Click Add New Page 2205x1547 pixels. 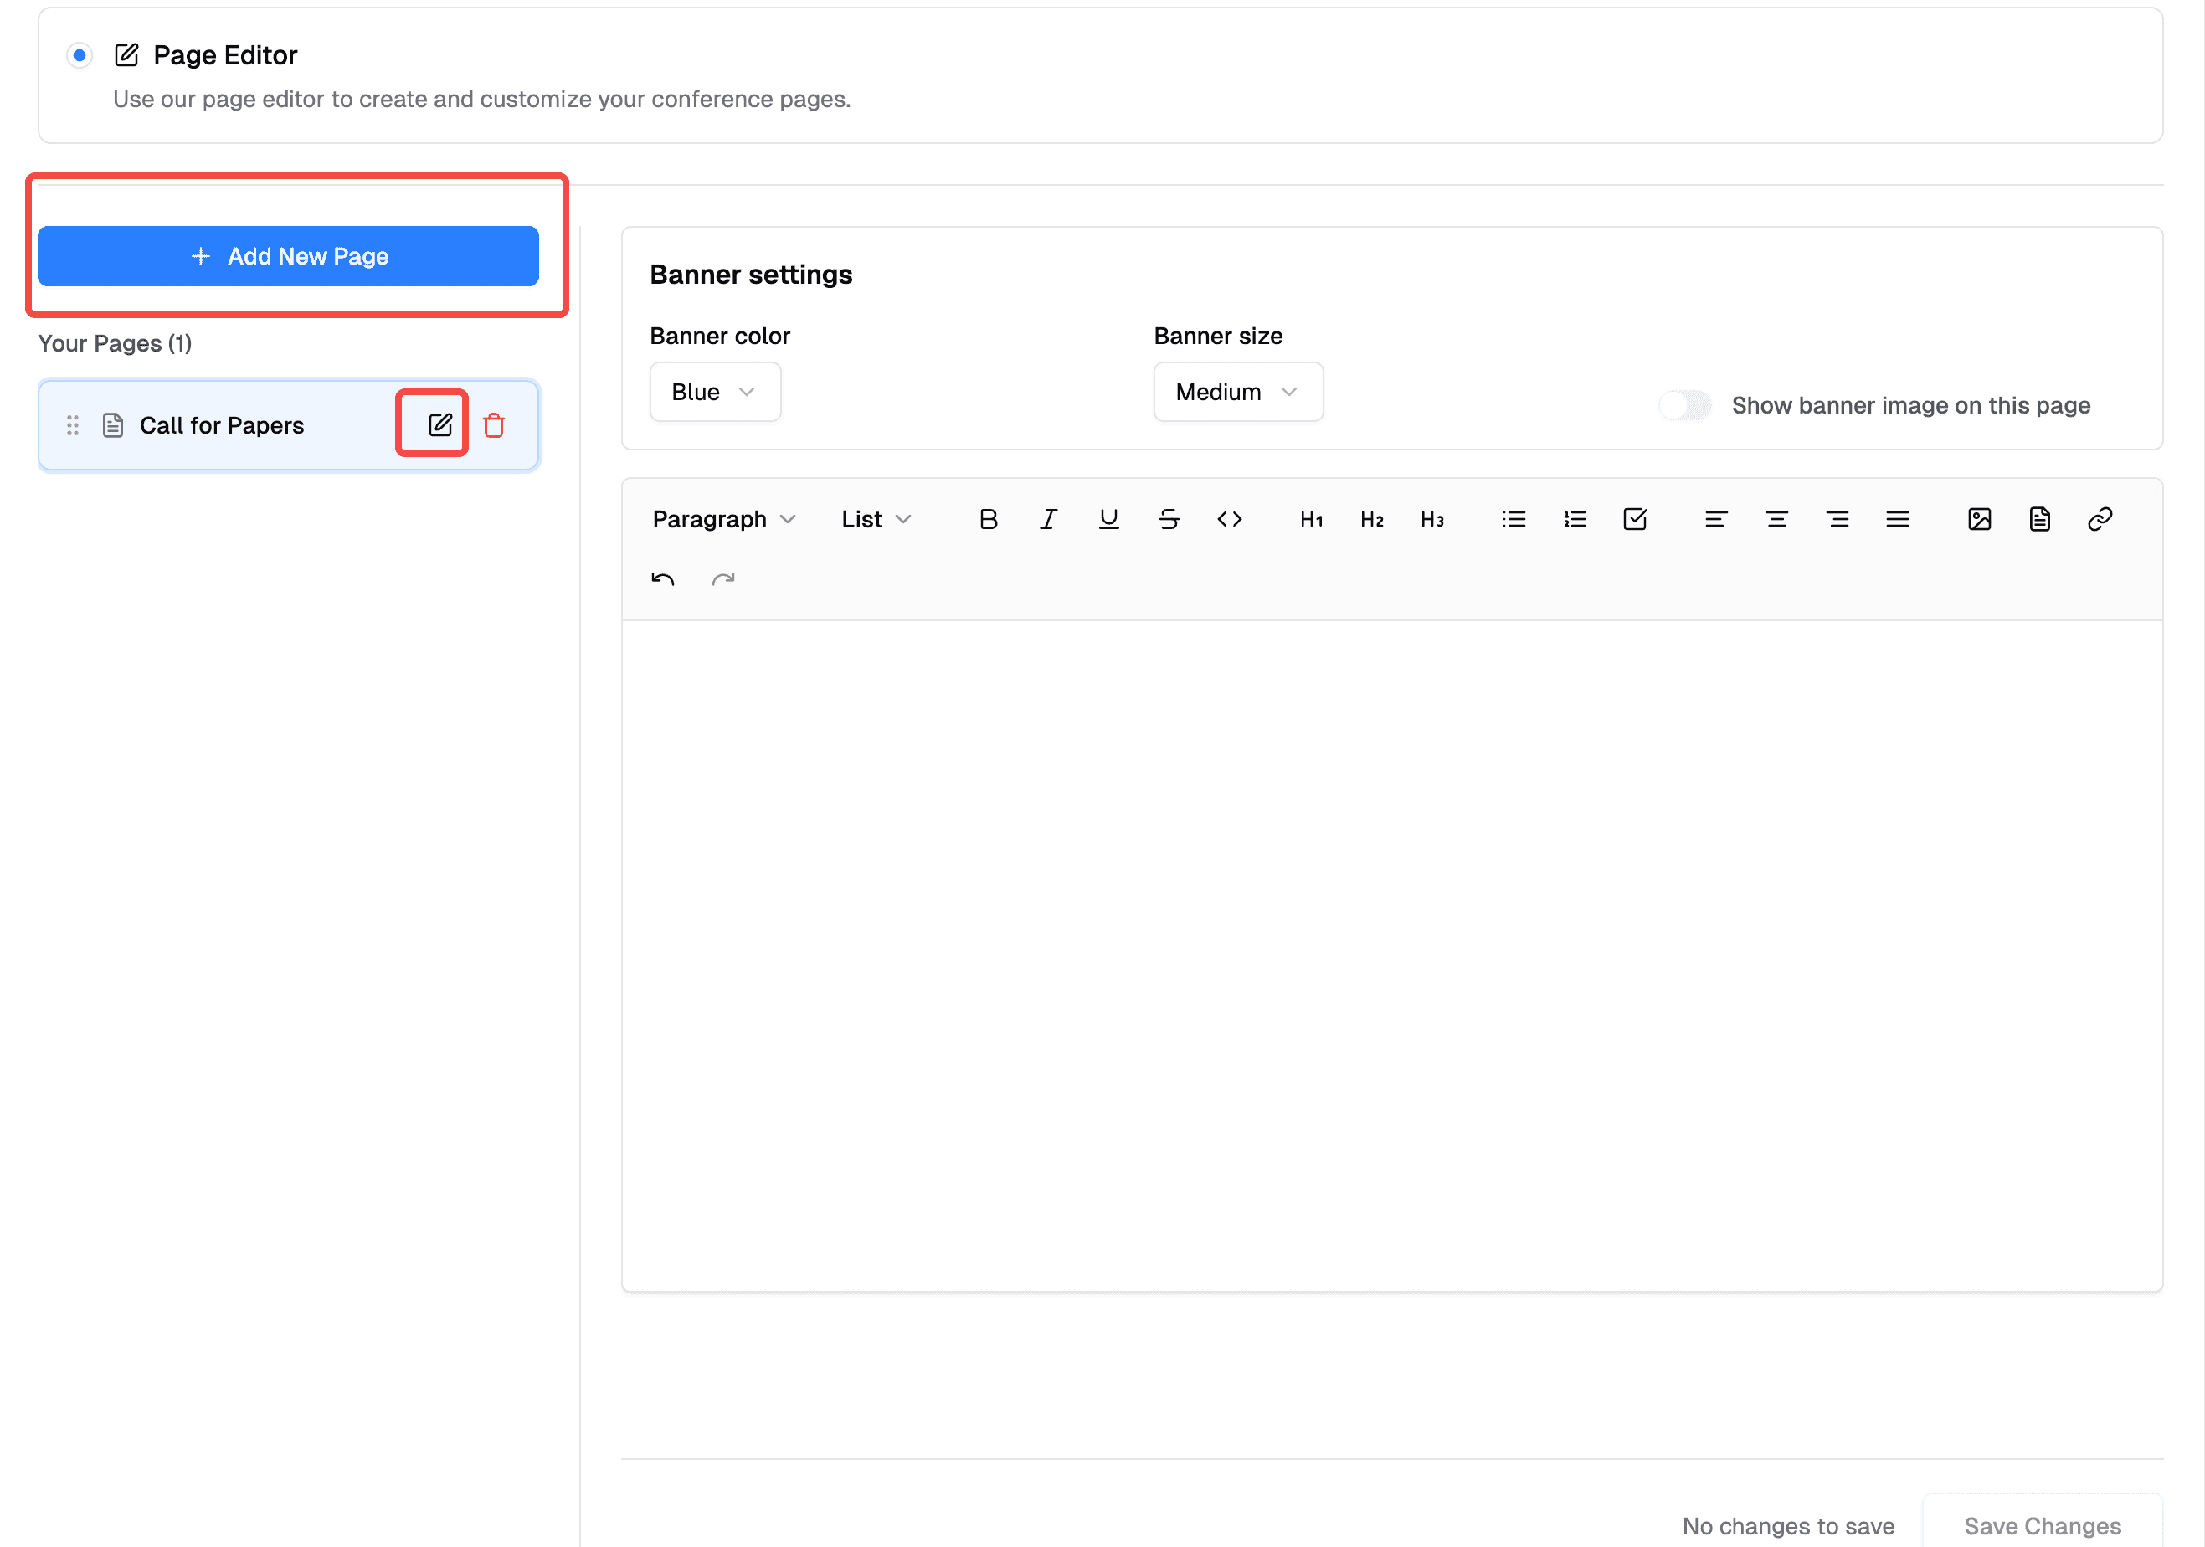(287, 255)
